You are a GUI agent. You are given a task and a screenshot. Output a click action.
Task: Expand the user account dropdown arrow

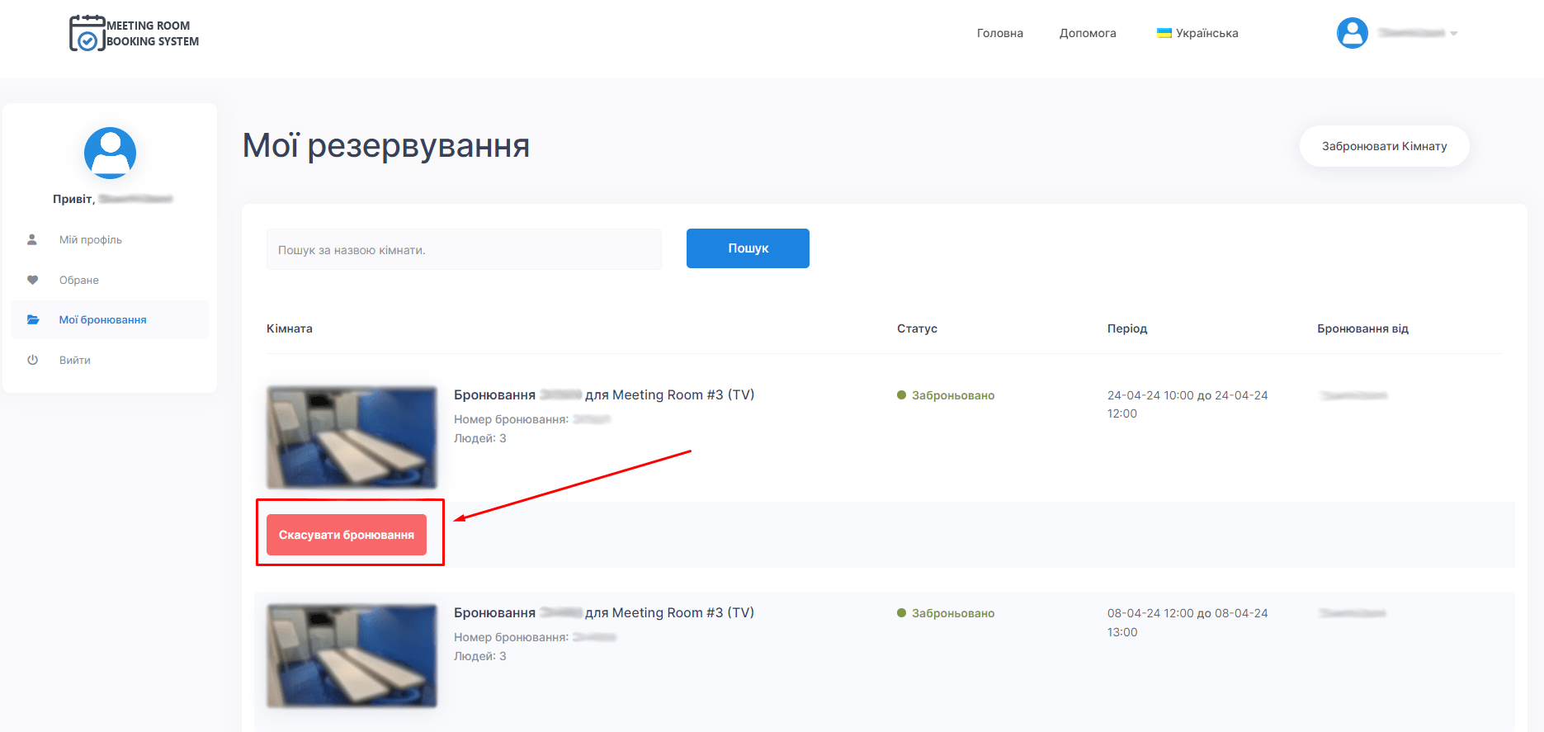pos(1454,34)
